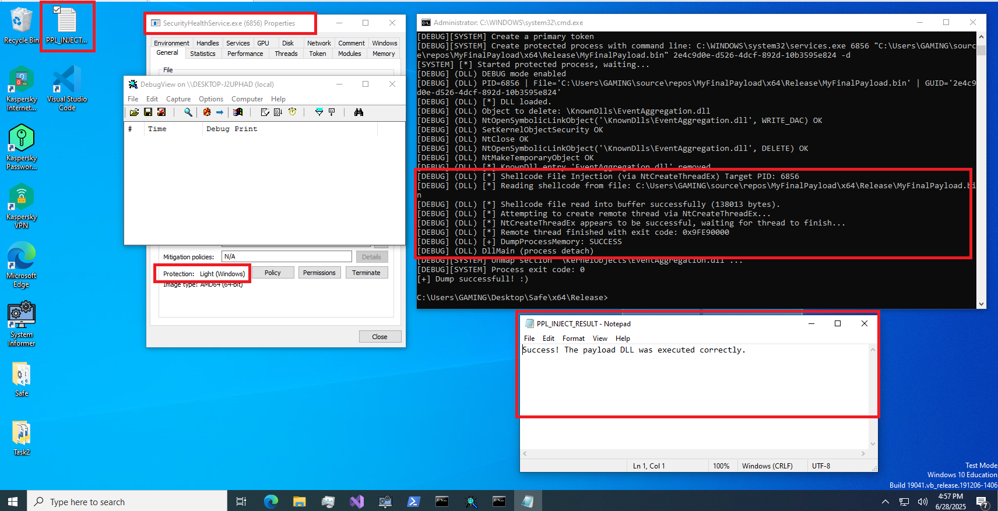Click the Close button in Properties dialog

pos(380,337)
